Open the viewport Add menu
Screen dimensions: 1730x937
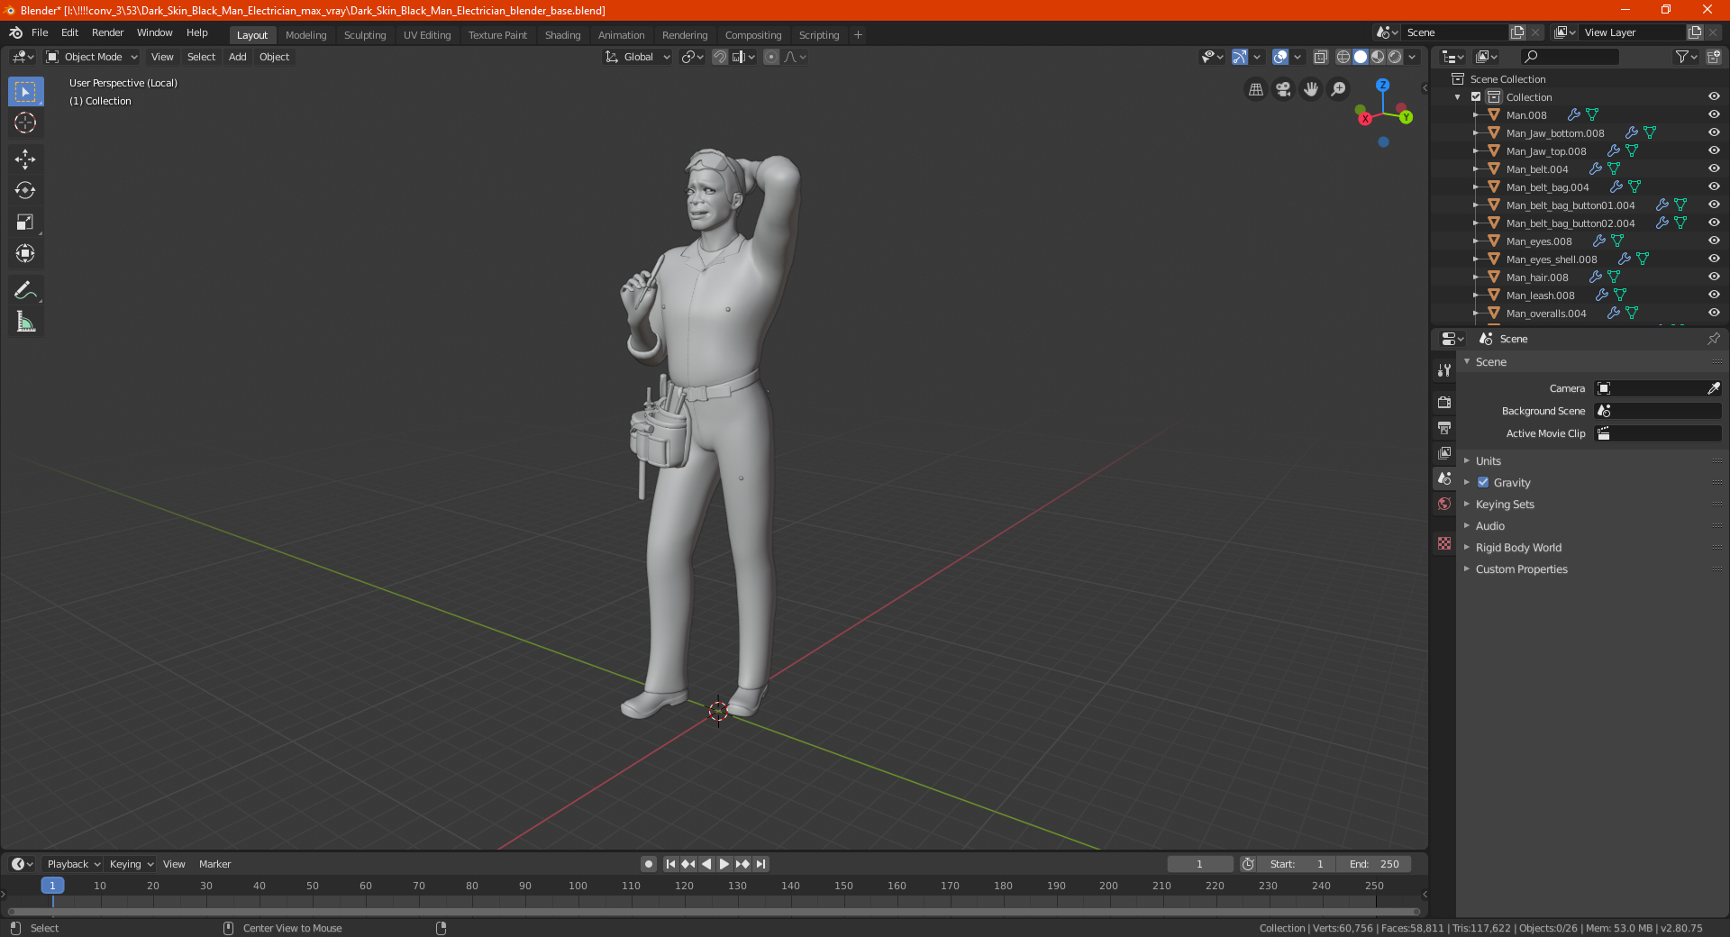[237, 57]
